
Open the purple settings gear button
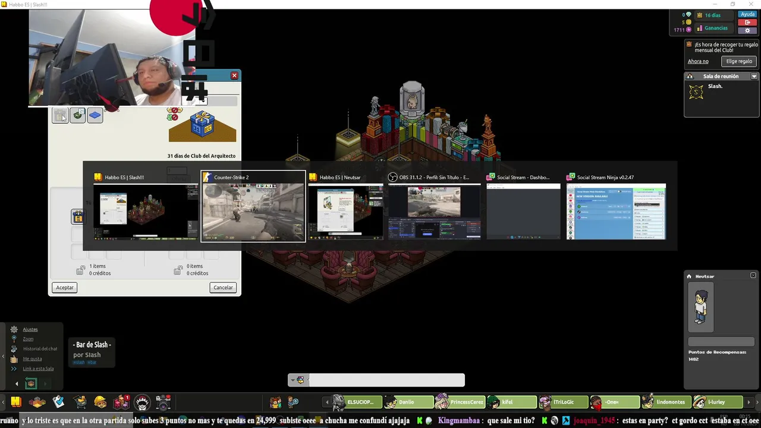(747, 30)
